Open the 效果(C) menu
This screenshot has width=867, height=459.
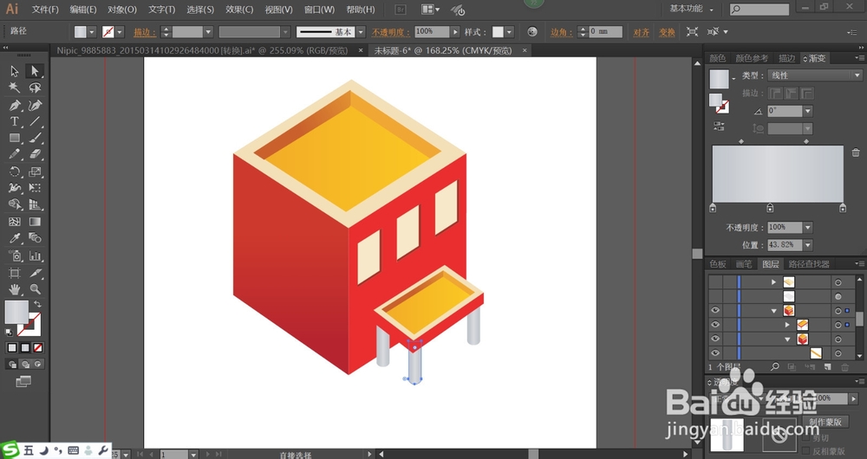point(239,10)
